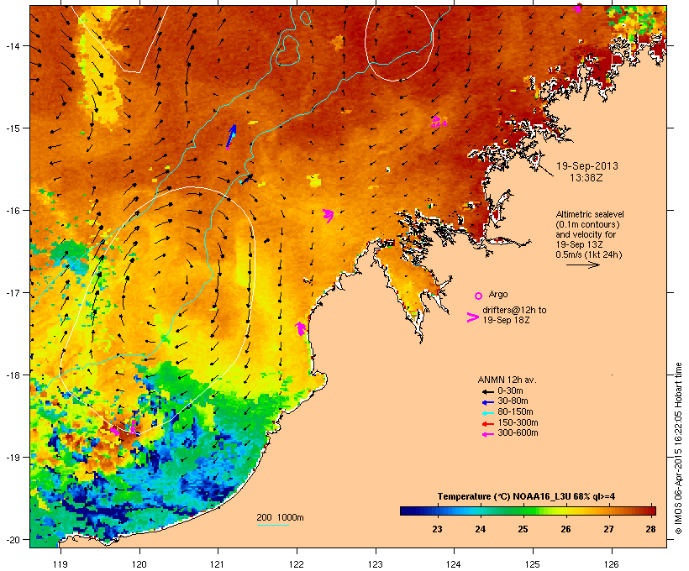Click the magenta marker at top edge near 125.6E
Viewport: 689px width, 571px height.
coord(578,8)
